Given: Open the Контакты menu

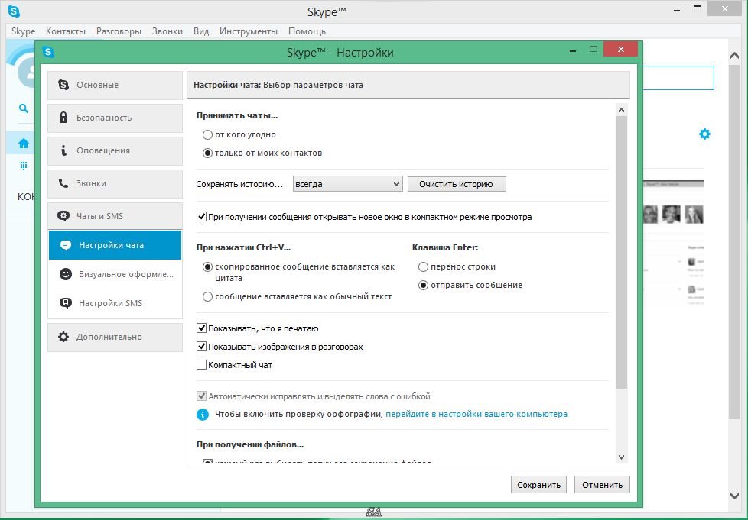Looking at the screenshot, I should 65,31.
